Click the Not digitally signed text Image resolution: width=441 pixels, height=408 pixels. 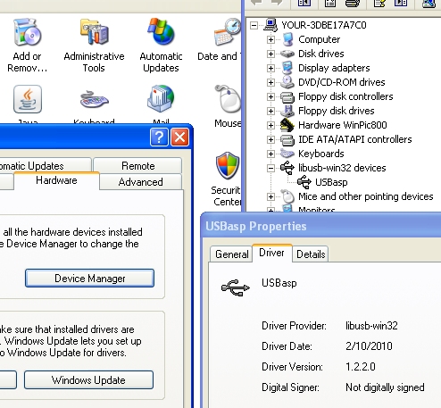[x=385, y=387]
